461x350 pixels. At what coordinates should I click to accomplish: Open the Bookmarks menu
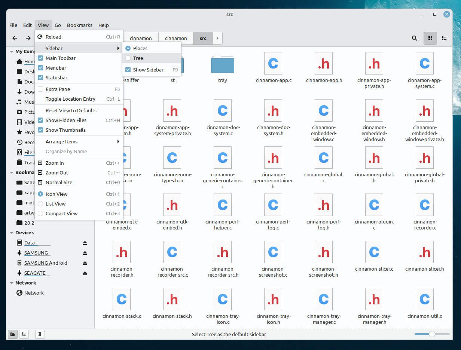pos(80,25)
